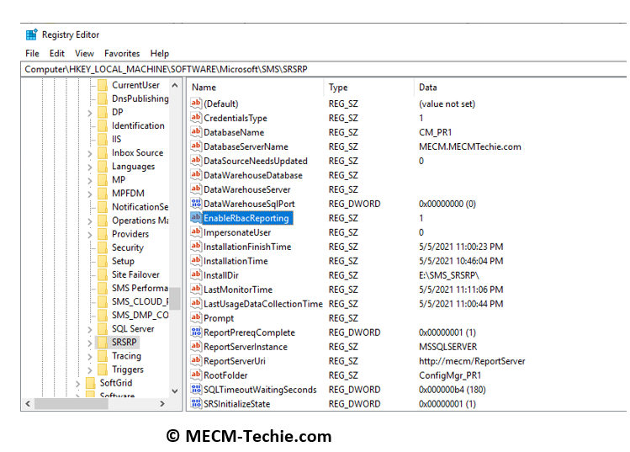Select the CredentialsType value icon

tap(196, 118)
